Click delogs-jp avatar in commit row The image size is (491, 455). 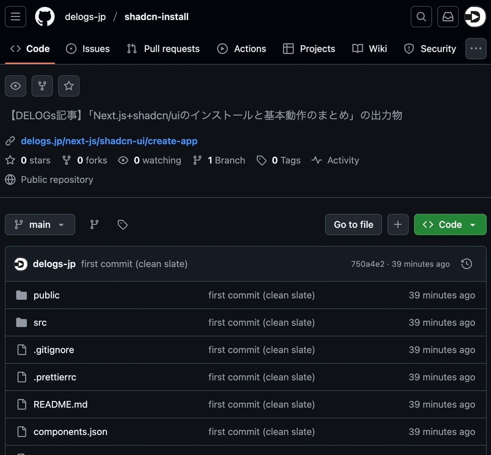[21, 264]
